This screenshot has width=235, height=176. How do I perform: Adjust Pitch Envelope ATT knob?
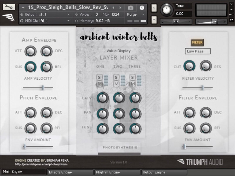31,113
